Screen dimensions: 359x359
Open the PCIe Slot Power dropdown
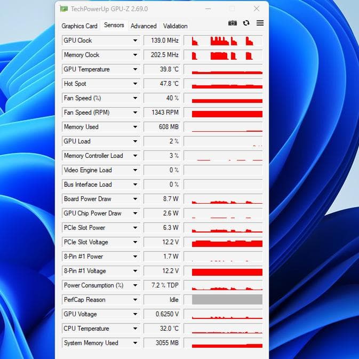(135, 228)
